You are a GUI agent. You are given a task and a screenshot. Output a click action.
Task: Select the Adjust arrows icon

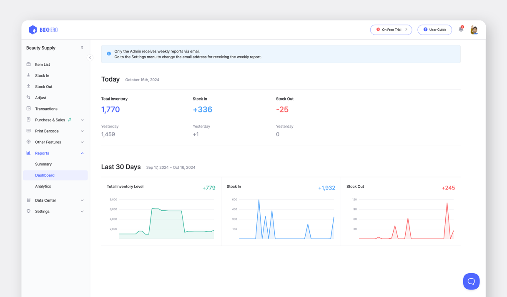[x=28, y=97]
